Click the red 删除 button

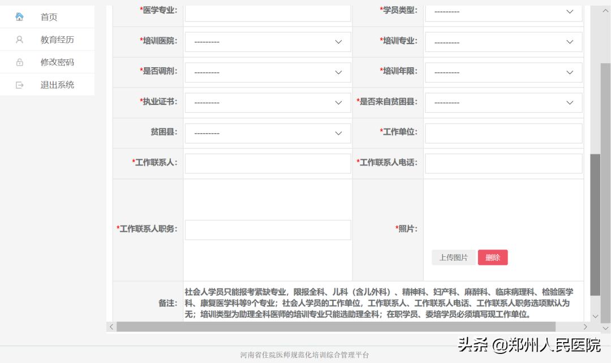(x=493, y=257)
